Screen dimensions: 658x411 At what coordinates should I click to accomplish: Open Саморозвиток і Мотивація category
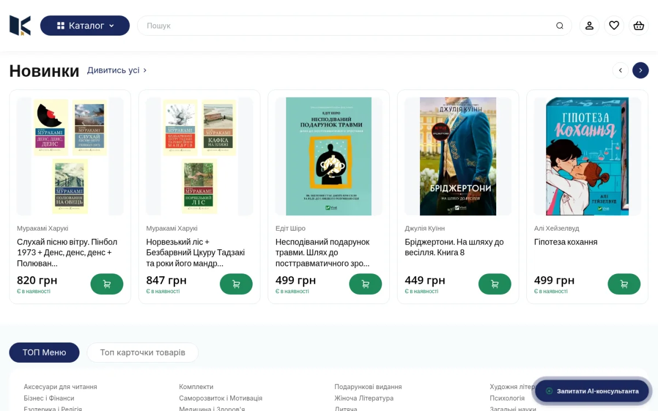pos(220,398)
